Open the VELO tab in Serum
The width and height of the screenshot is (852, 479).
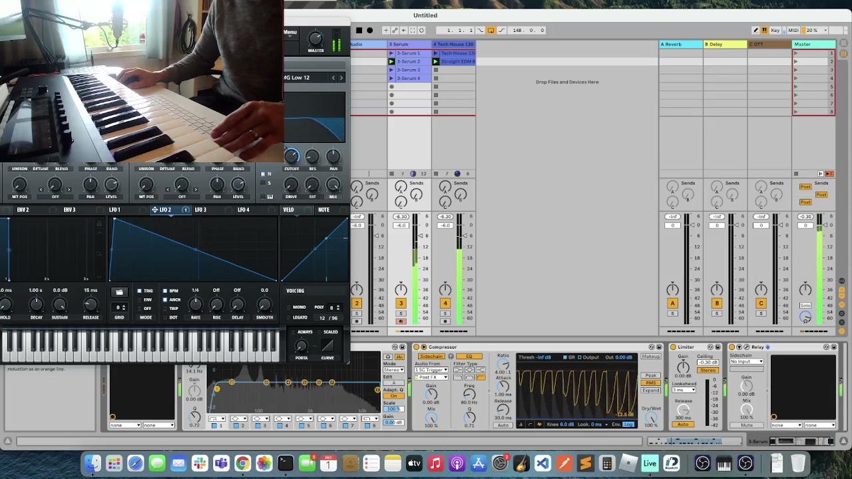pyautogui.click(x=288, y=210)
